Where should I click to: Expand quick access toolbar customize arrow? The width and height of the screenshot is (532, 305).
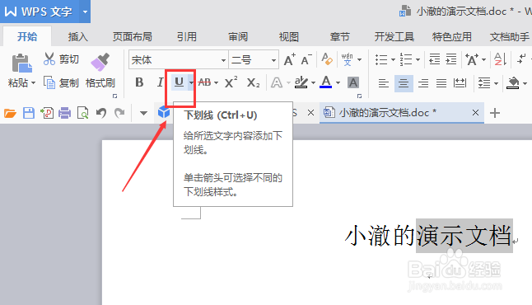[143, 113]
